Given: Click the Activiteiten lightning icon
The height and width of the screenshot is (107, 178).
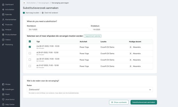Looking at the screenshot, I should coord(3,10).
